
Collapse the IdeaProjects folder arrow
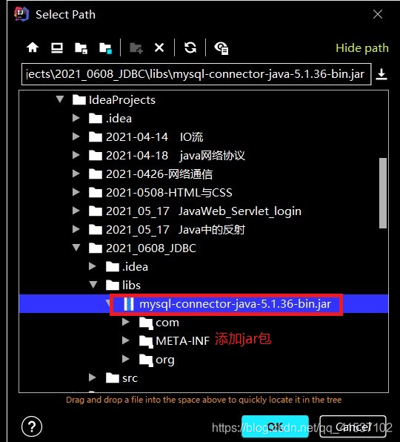point(60,99)
